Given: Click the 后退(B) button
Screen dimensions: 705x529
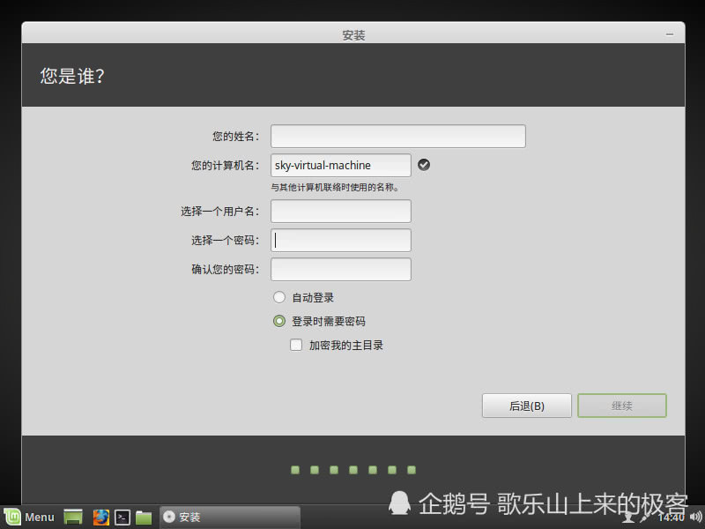Looking at the screenshot, I should tap(526, 406).
